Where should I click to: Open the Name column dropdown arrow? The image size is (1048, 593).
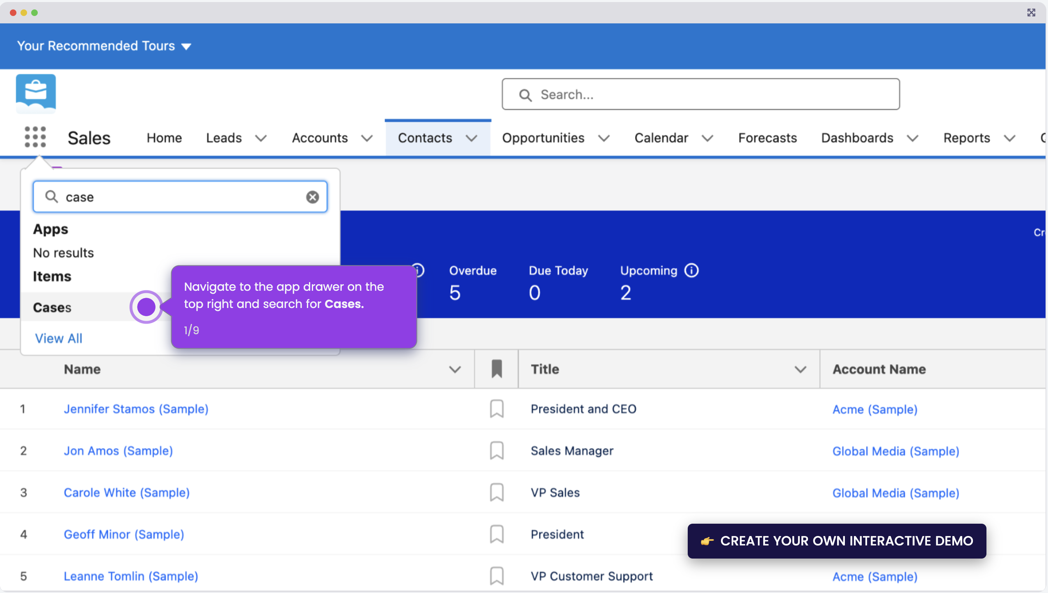(x=454, y=369)
